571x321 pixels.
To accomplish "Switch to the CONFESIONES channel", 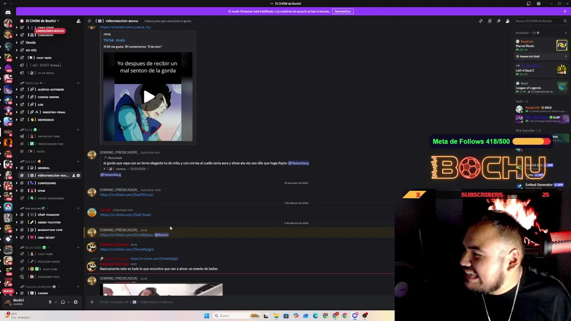I will point(49,183).
